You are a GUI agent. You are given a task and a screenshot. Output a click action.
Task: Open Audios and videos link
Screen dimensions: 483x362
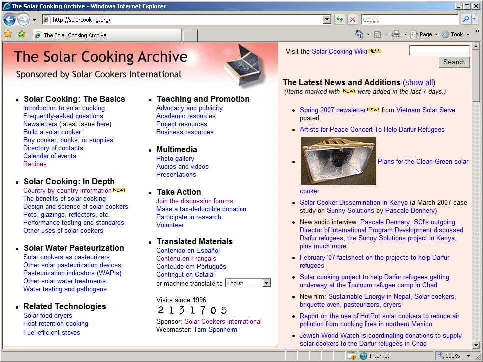[x=182, y=166]
